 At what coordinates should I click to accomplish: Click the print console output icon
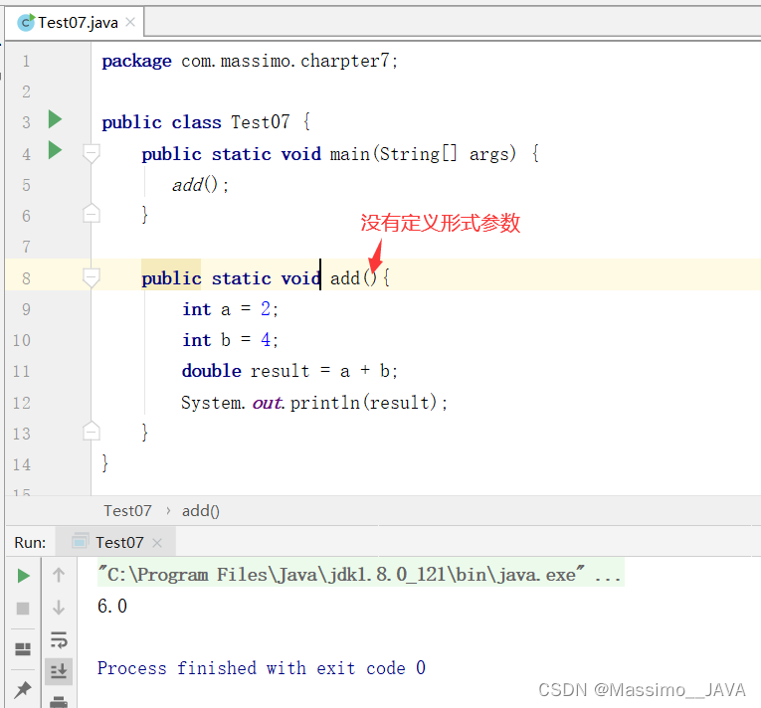coord(59,701)
